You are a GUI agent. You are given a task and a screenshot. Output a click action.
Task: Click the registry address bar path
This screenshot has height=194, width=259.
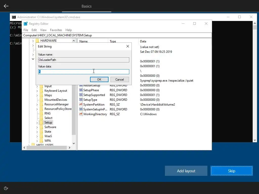(x=117, y=35)
